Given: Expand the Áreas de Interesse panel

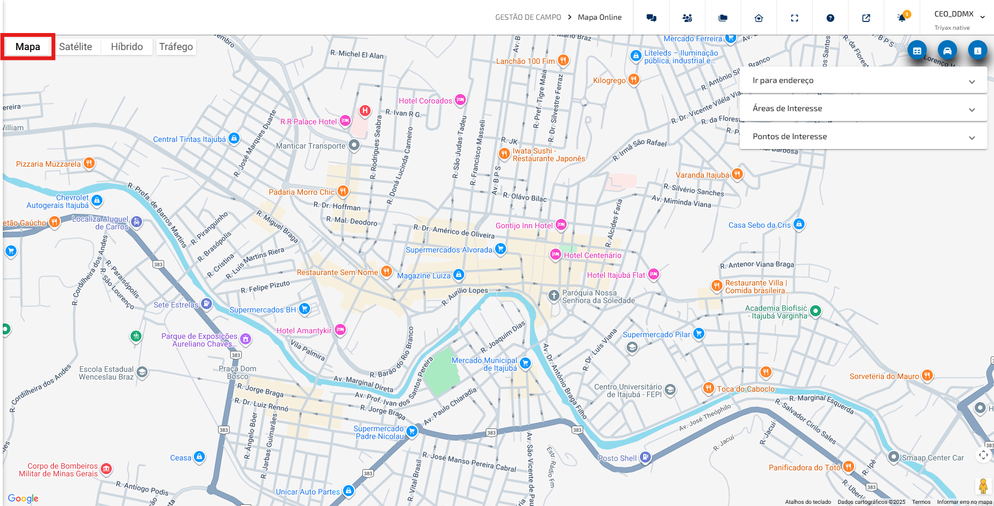Looking at the screenshot, I should (x=863, y=108).
